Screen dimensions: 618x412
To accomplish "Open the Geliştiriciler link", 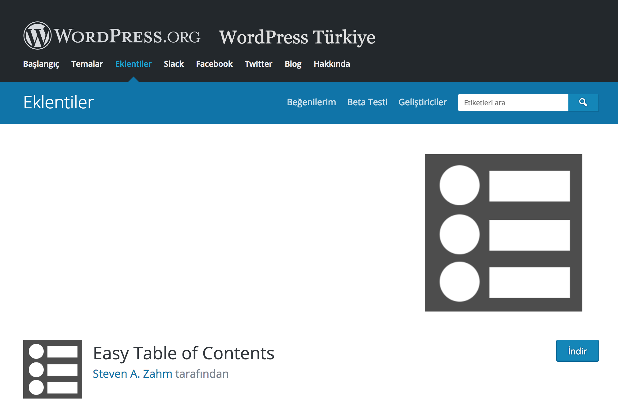I will click(x=423, y=102).
